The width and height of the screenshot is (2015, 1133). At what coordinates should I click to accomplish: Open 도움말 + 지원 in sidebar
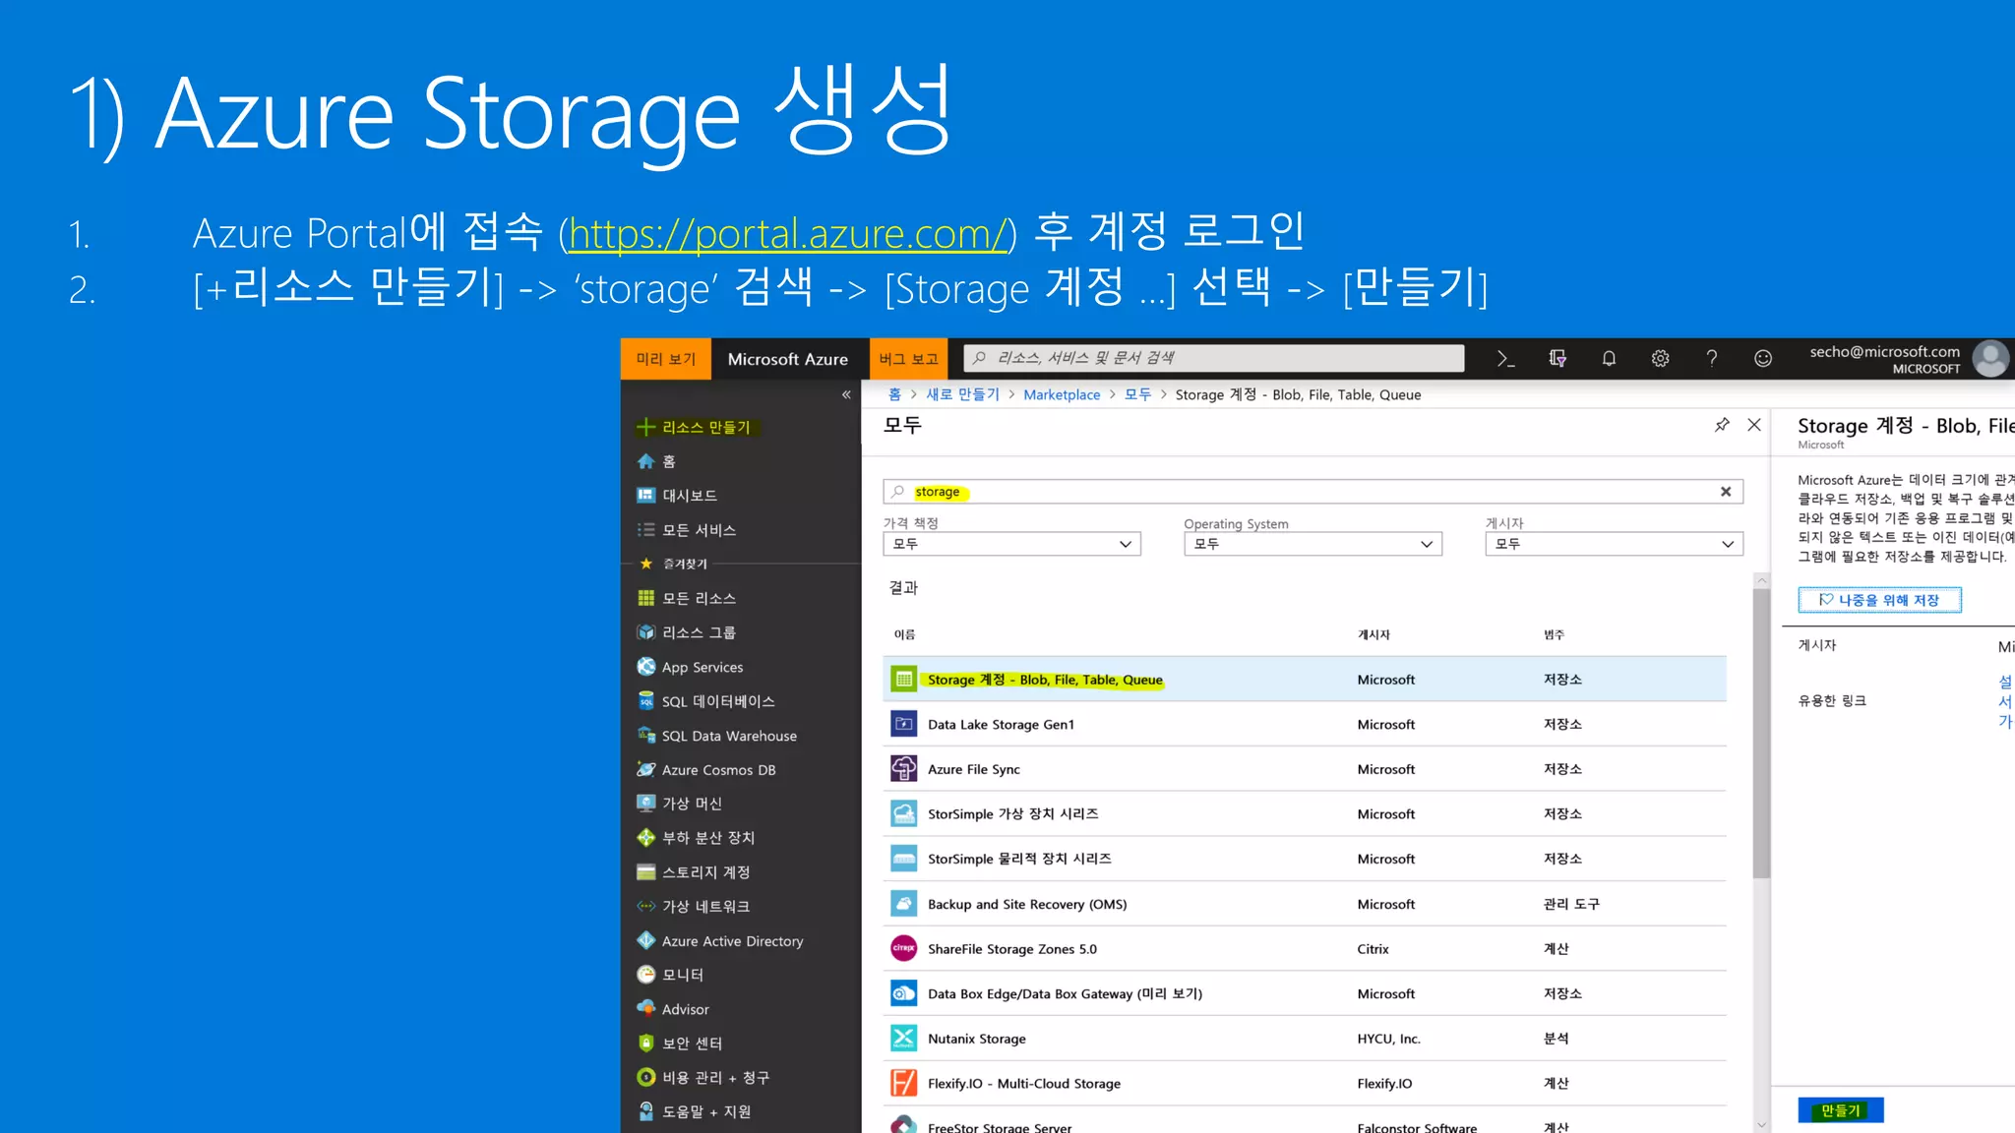[x=694, y=1111]
